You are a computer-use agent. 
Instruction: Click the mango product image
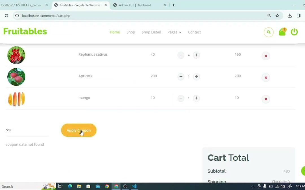(x=16, y=99)
